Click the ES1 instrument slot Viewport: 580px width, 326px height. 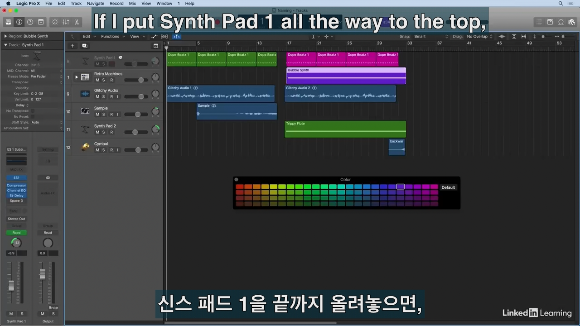16,178
